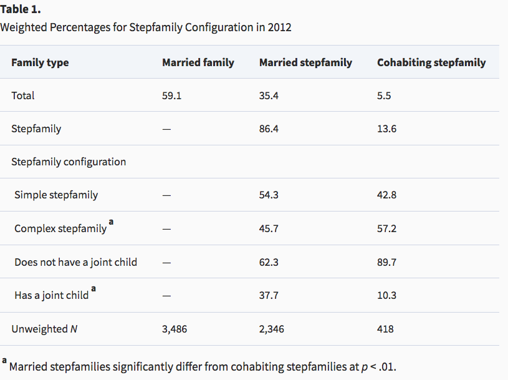Click the "Simple stepfamily" row label

[56, 195]
